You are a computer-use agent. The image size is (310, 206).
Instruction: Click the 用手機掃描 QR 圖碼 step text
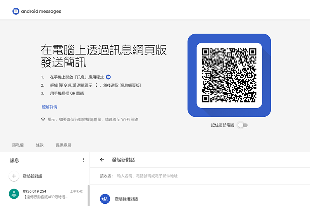pos(67,94)
